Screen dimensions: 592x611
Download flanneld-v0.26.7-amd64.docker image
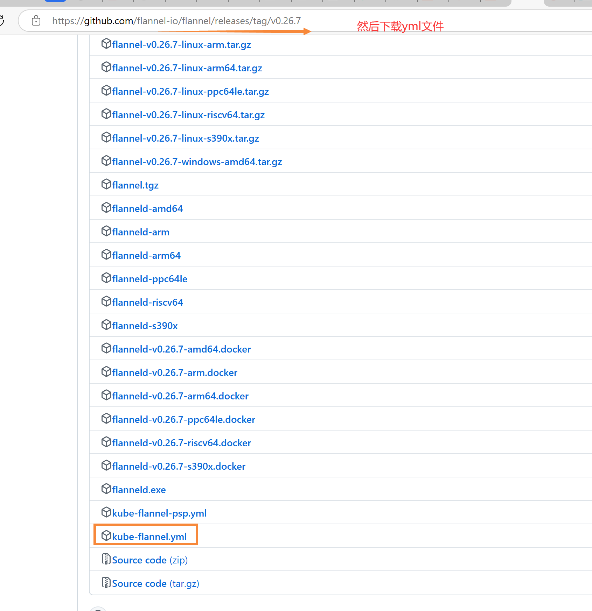tap(181, 349)
